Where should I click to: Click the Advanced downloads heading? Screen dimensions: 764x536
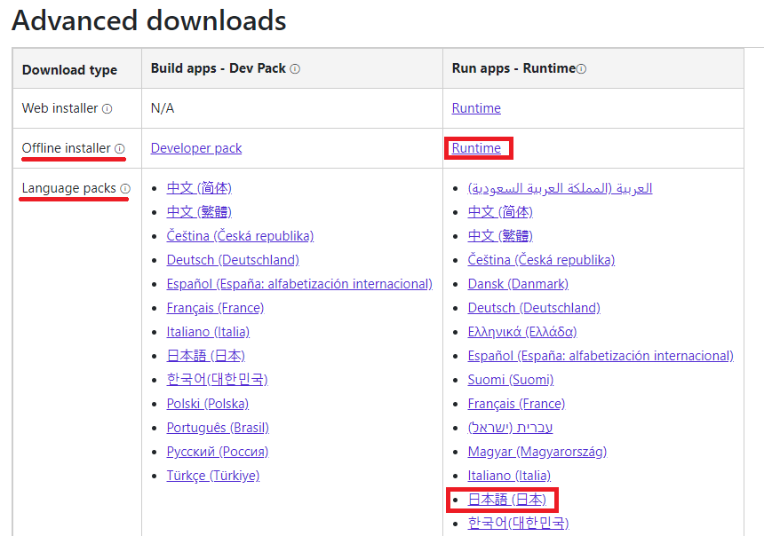point(148,20)
